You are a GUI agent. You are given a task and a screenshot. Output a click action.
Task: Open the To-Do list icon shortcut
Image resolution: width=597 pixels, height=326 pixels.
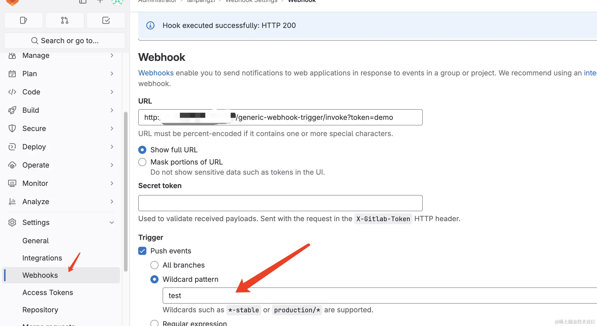[106, 20]
